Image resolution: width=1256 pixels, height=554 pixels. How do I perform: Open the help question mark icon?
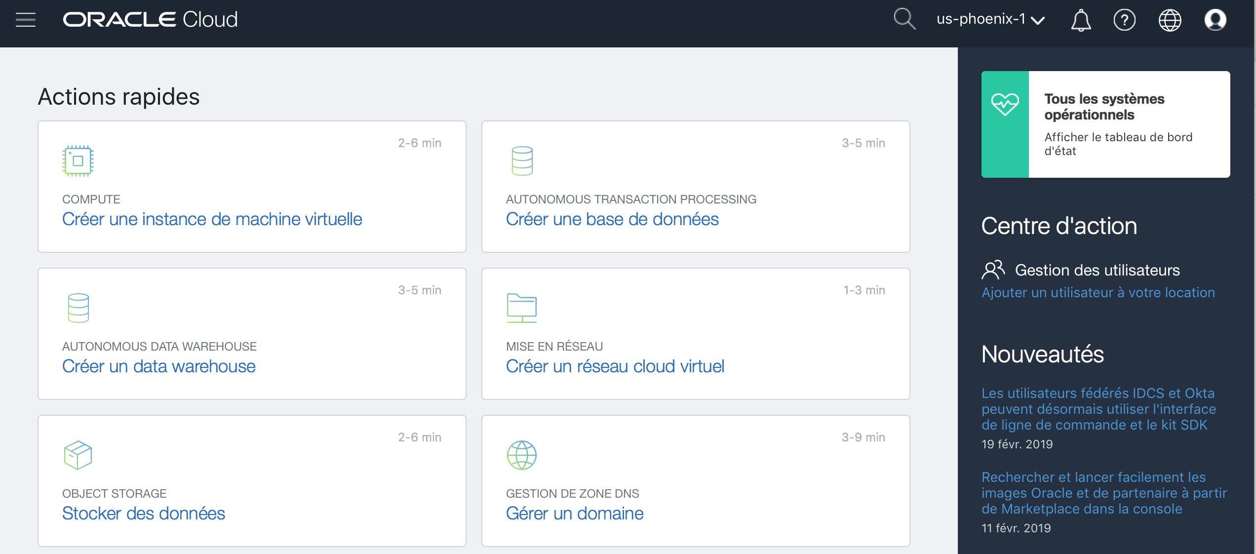click(1124, 20)
